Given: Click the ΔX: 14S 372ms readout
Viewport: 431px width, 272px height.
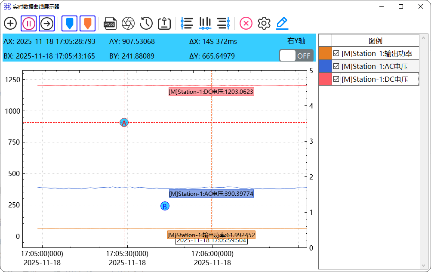Looking at the screenshot, I should pyautogui.click(x=213, y=41).
